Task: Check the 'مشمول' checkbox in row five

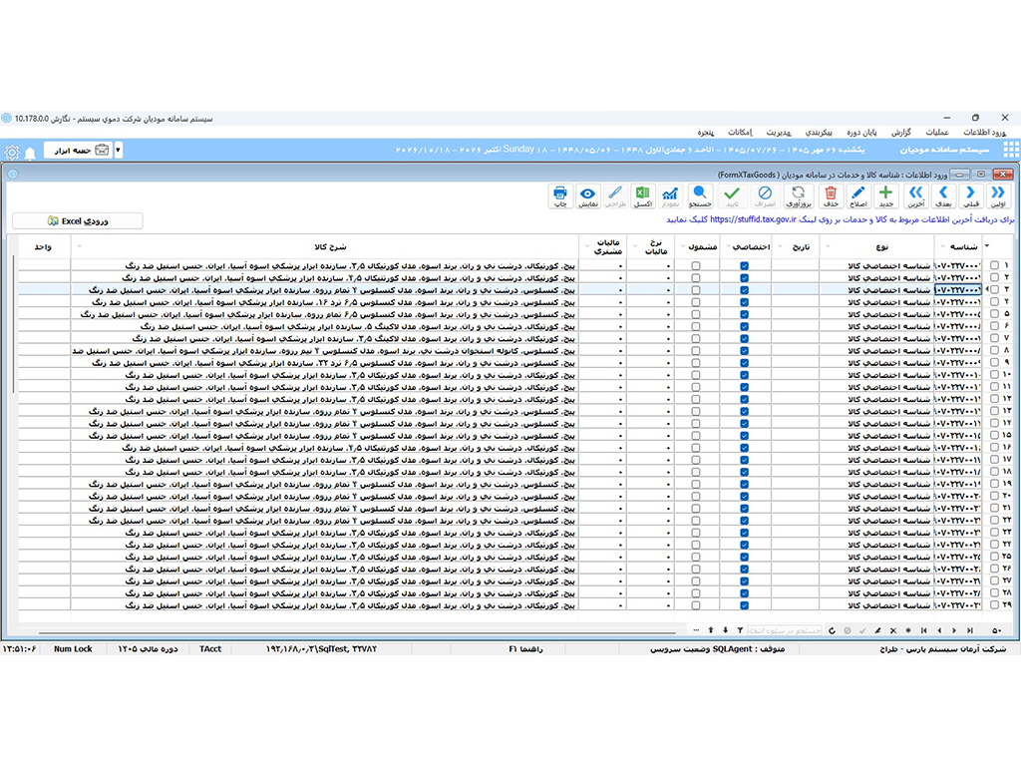Action: pyautogui.click(x=696, y=314)
